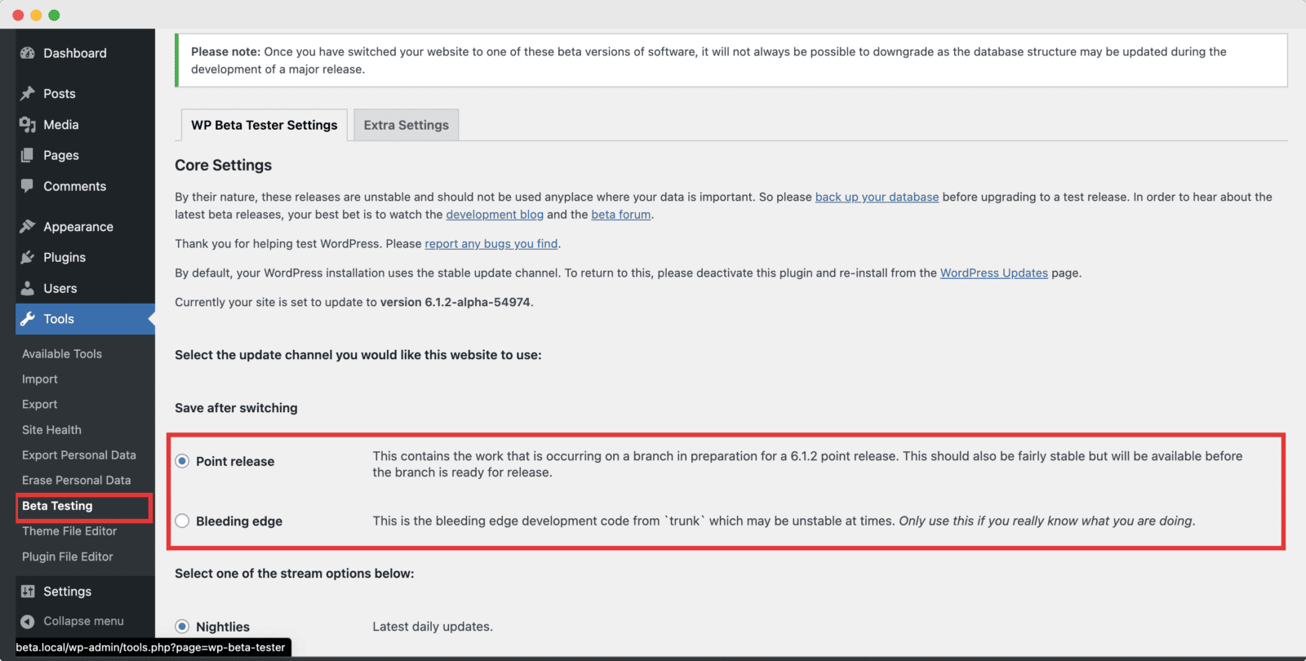This screenshot has height=661, width=1306.
Task: Follow the 'report any bugs you find' link
Action: tap(491, 244)
